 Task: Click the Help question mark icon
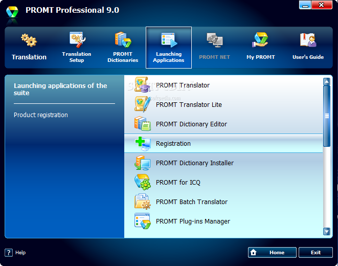(x=9, y=253)
